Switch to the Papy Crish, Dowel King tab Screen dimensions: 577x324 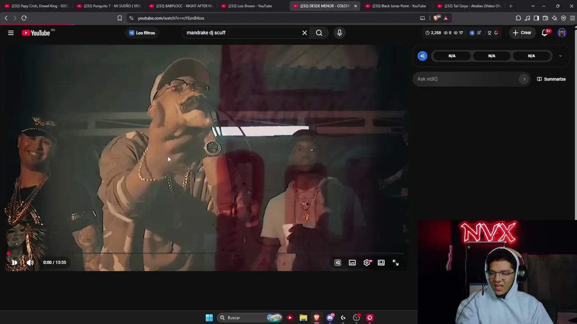pyautogui.click(x=37, y=6)
